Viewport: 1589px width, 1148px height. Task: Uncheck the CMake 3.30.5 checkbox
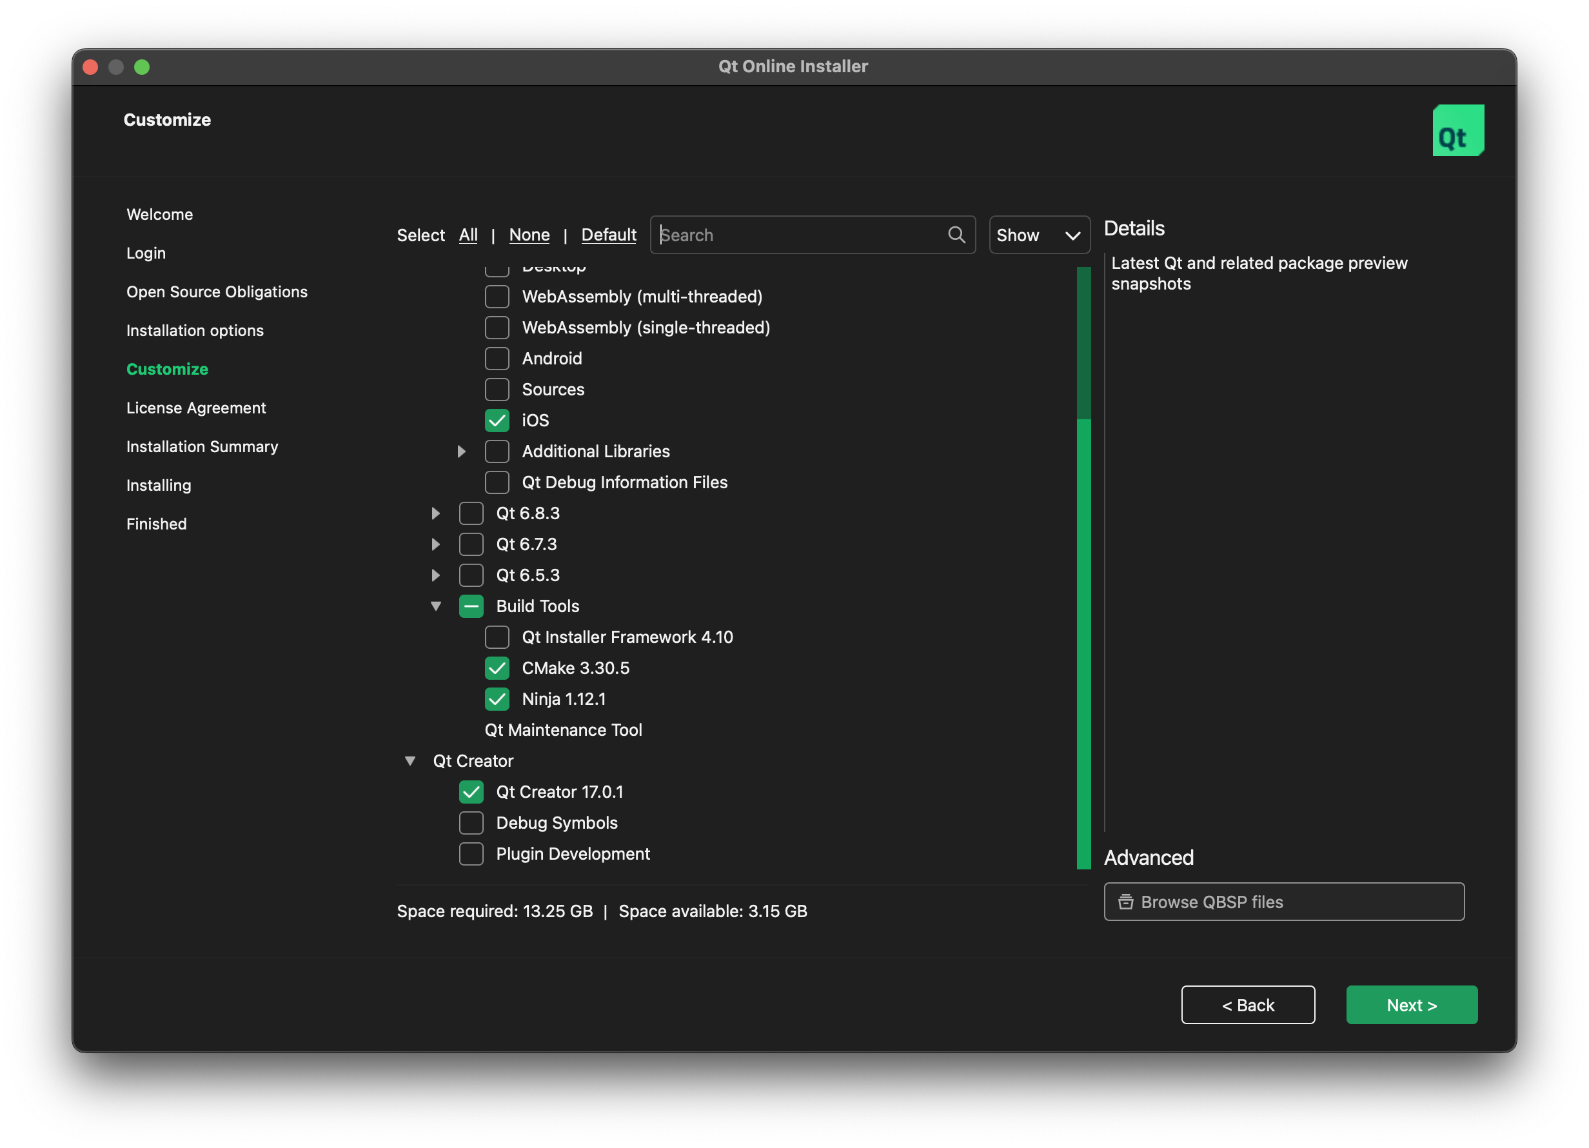click(497, 668)
